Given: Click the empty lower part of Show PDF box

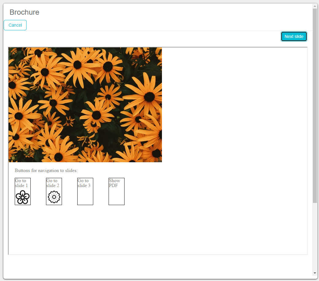Looking at the screenshot, I should point(116,197).
